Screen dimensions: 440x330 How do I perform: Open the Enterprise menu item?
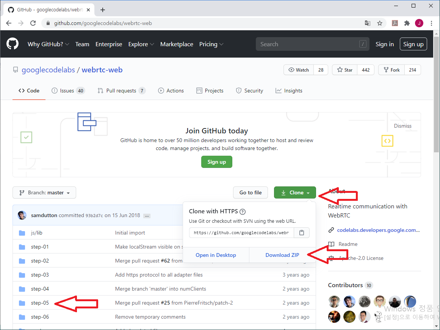tap(109, 44)
